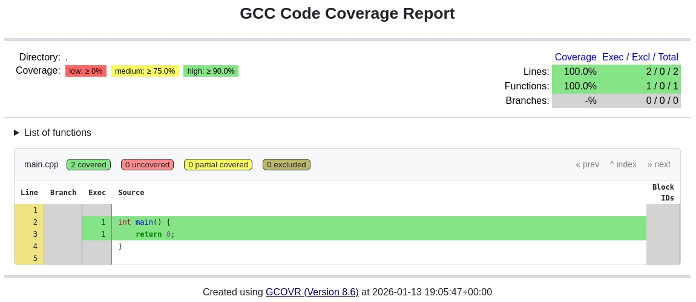This screenshot has width=696, height=302.
Task: Click the Functions 100.0% coverage cell
Action: (x=576, y=86)
